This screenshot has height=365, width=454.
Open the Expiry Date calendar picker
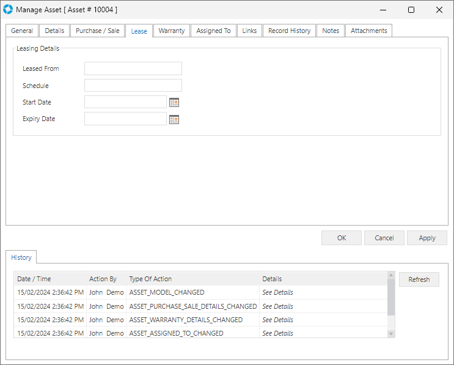[174, 119]
